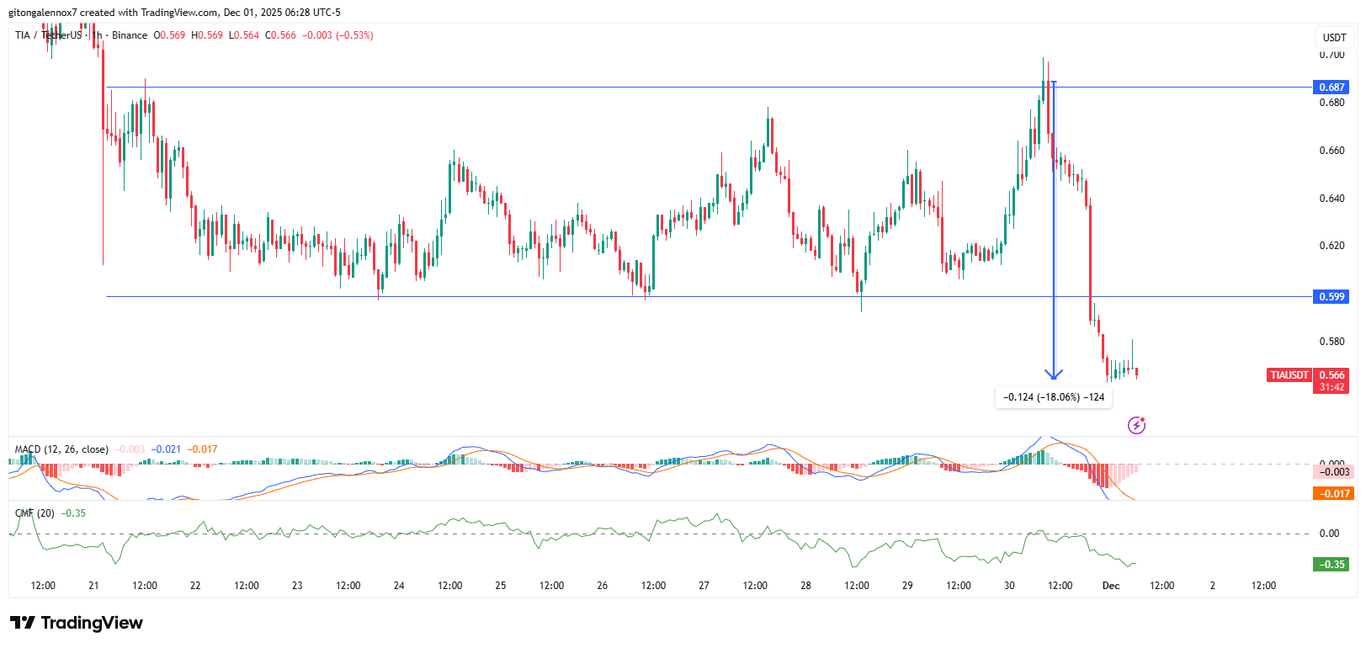Viewport: 1366px width, 648px height.
Task: Open the MACD (12, 26, close) indicator legend
Action: point(61,449)
